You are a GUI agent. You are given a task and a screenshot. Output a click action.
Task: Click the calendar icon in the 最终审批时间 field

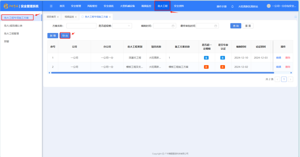216,26
